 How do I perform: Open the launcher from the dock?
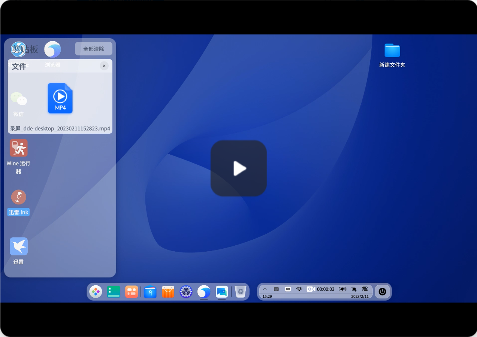pyautogui.click(x=96, y=291)
